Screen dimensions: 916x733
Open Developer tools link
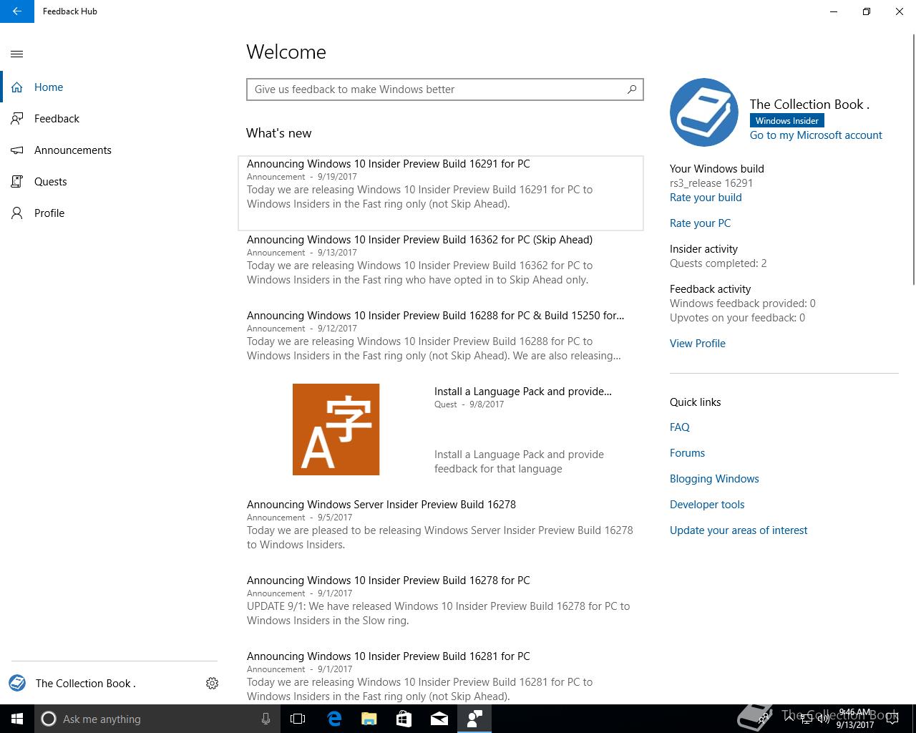coord(707,505)
